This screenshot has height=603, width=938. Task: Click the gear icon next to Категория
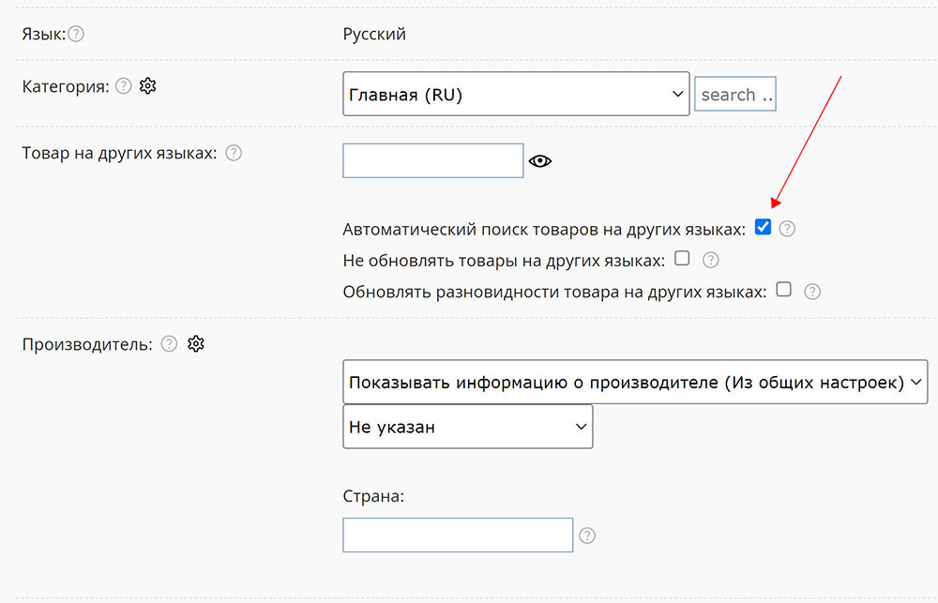click(x=148, y=86)
